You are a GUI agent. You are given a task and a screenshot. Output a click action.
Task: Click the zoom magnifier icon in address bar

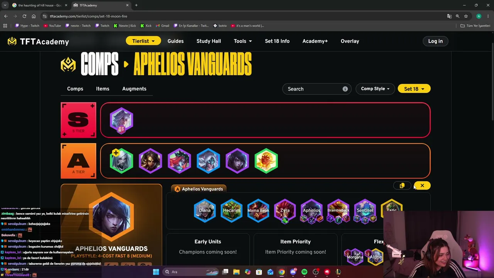pos(458,16)
